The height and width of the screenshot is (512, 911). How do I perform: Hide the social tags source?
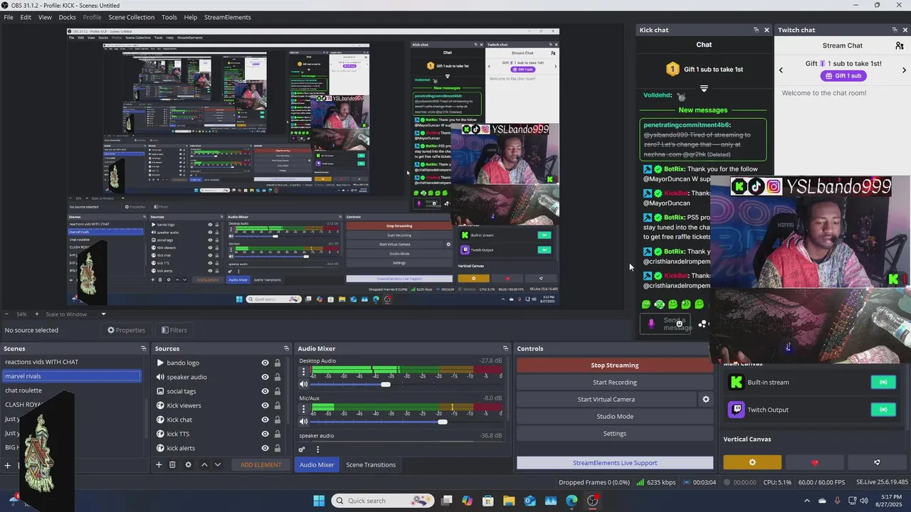click(265, 391)
